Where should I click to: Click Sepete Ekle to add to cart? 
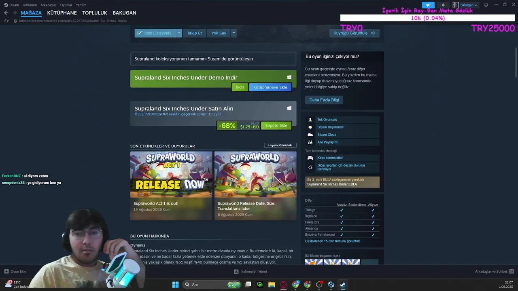276,126
